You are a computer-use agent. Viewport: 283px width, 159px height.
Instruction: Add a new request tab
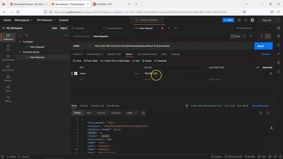pos(169,28)
